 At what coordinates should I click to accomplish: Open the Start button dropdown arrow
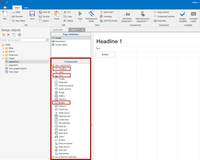point(80,21)
